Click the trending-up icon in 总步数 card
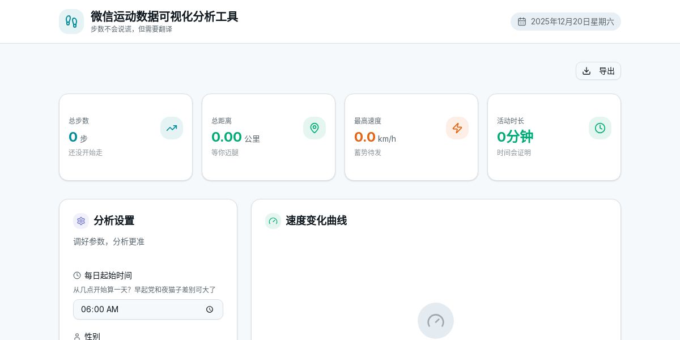Image resolution: width=680 pixels, height=340 pixels. [x=172, y=128]
